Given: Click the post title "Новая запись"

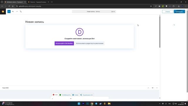Looking at the screenshot, I should coord(35,22).
